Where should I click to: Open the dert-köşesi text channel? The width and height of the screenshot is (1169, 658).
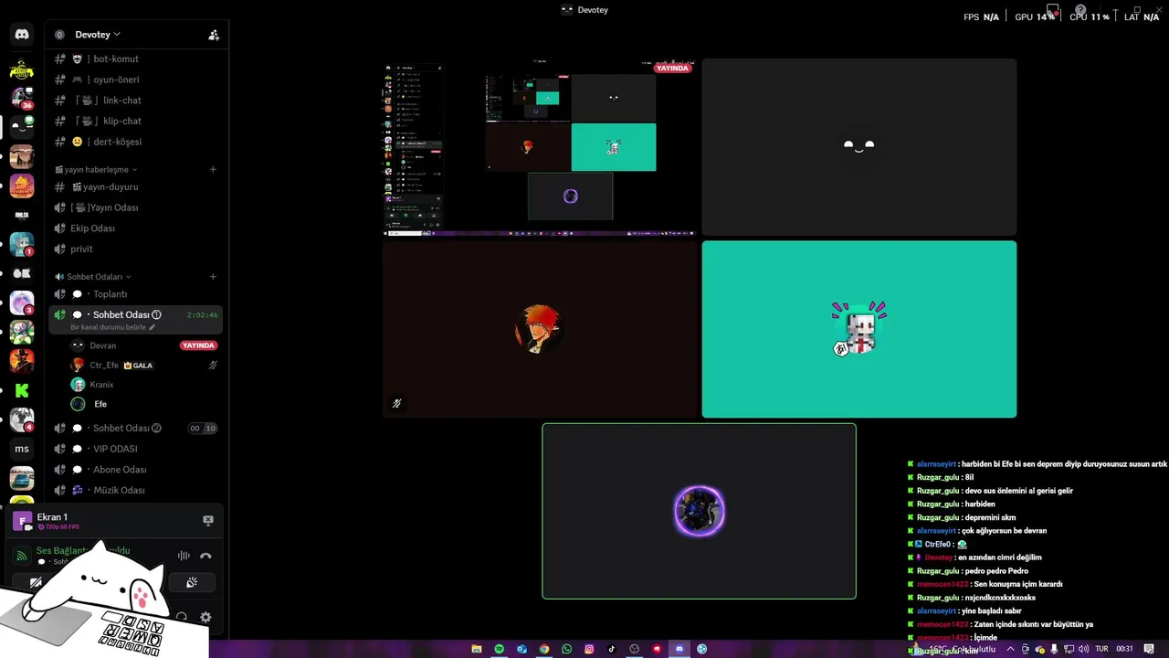pyautogui.click(x=135, y=142)
